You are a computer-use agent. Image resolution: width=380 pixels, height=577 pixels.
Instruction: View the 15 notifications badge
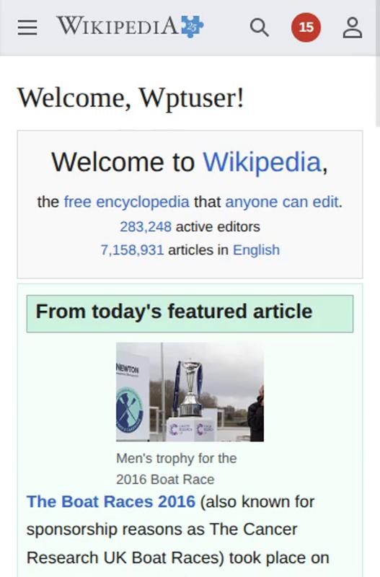(306, 27)
